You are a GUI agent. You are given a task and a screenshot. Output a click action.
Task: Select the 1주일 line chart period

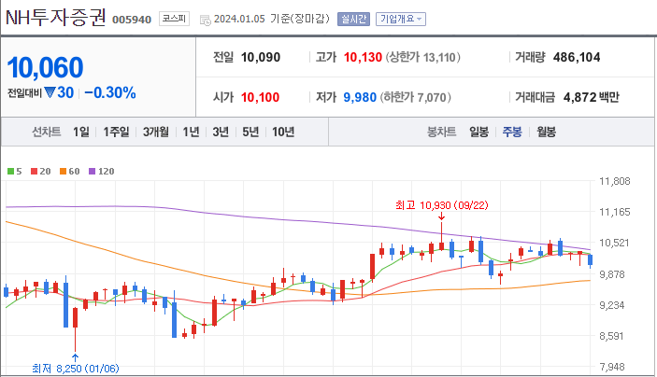[116, 132]
